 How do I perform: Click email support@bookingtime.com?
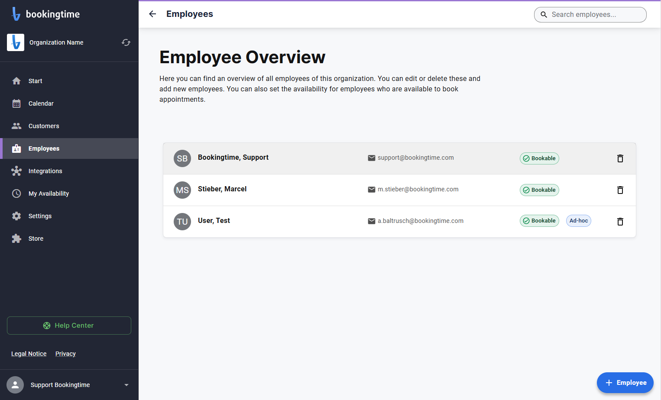point(416,158)
